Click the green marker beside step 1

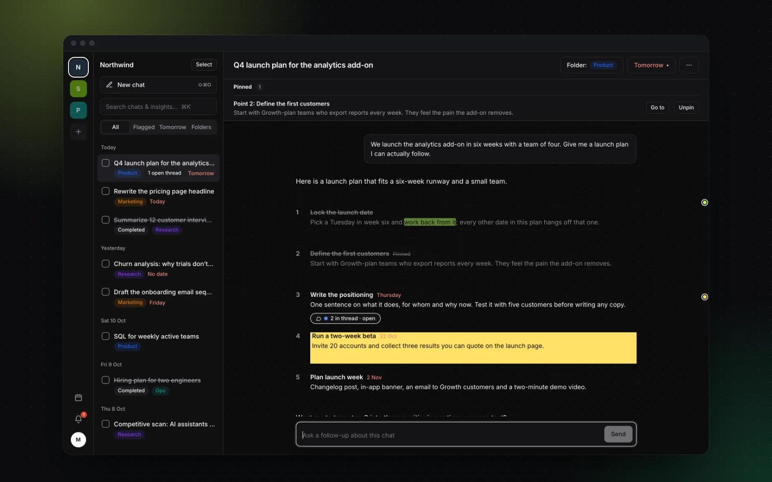click(x=704, y=202)
